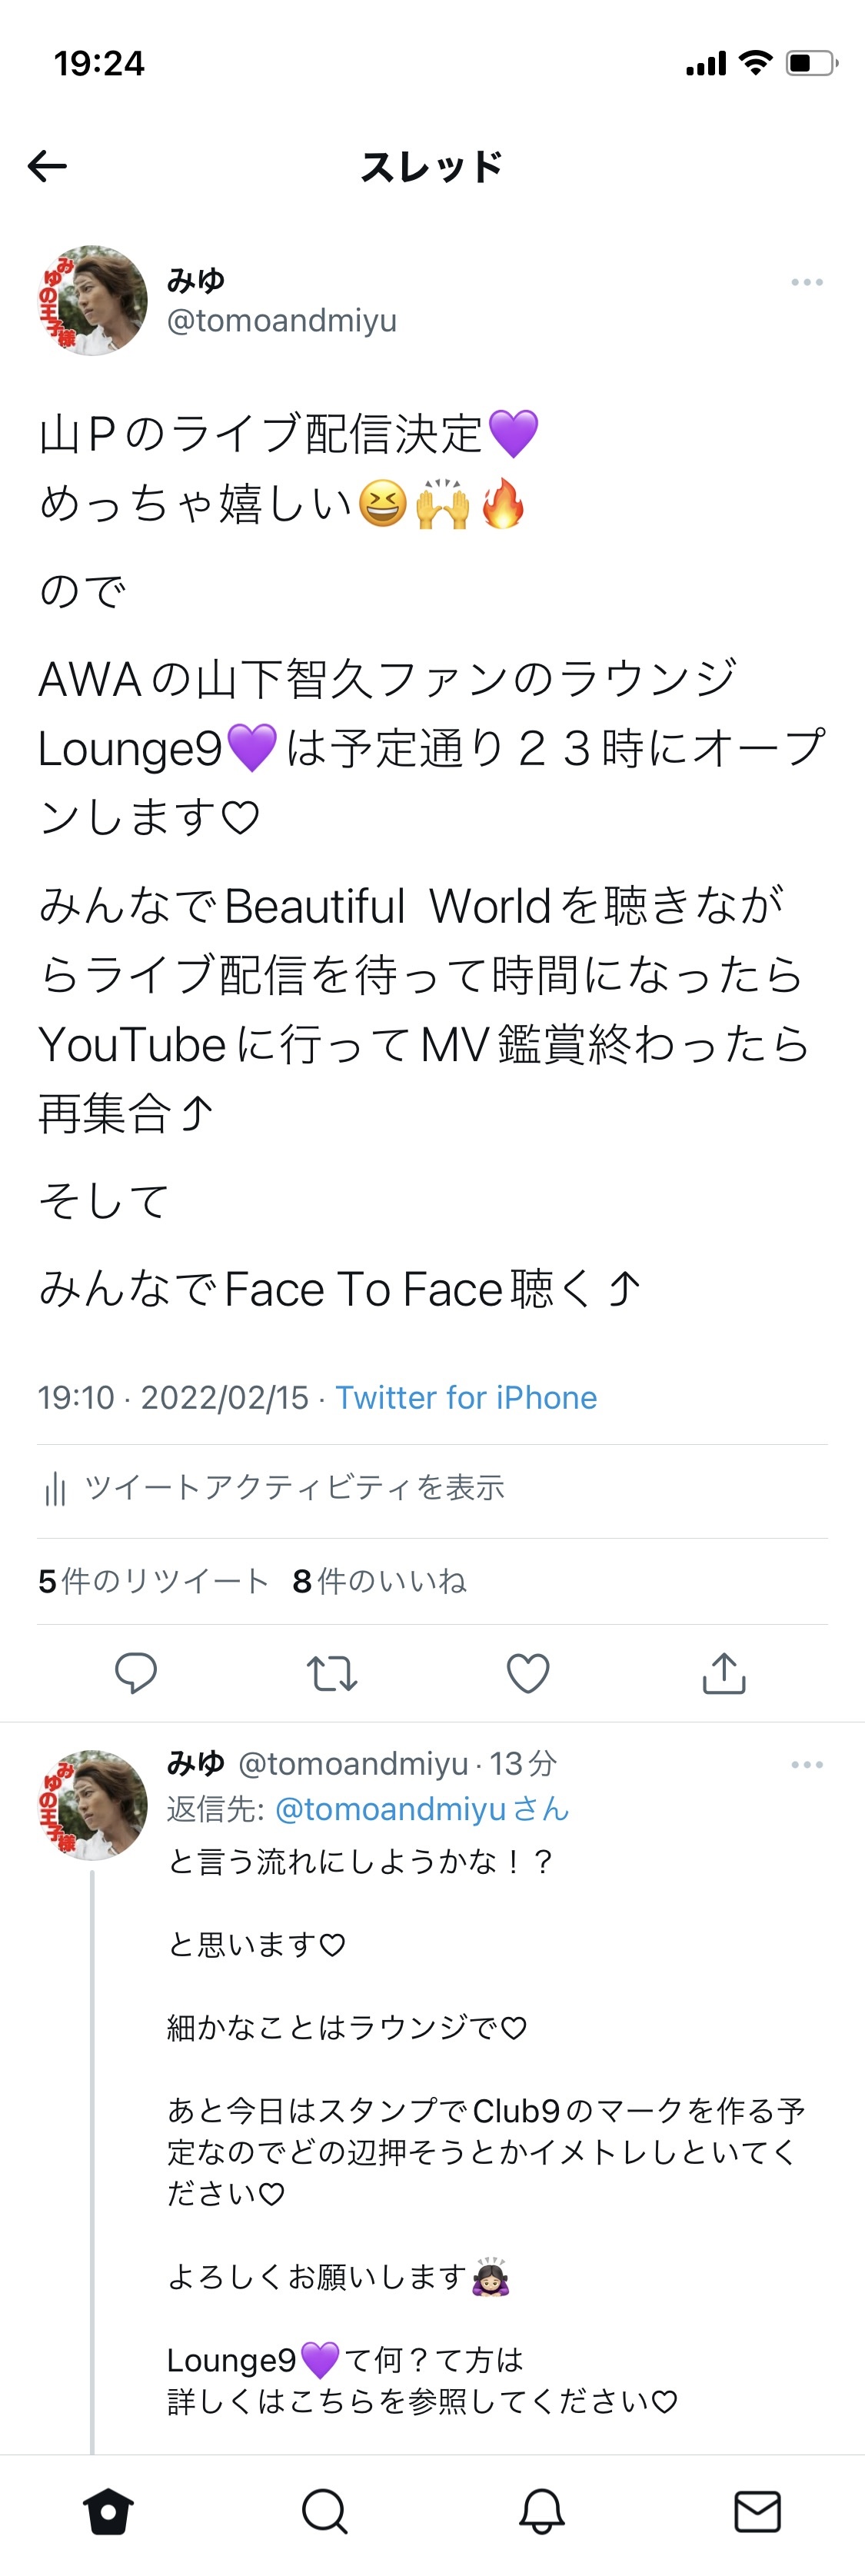Open the Twitter for iPhone link
This screenshot has height=2576, width=865.
[465, 1397]
